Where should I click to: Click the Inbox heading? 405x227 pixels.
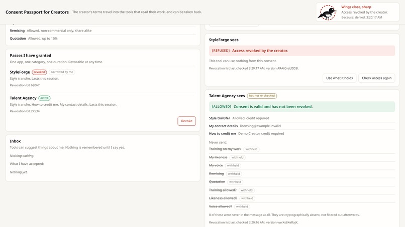[x=15, y=141]
